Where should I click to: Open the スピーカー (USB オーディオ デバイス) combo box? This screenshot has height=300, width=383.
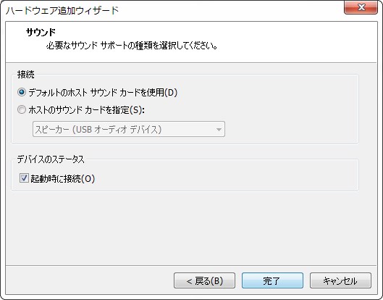click(x=129, y=129)
